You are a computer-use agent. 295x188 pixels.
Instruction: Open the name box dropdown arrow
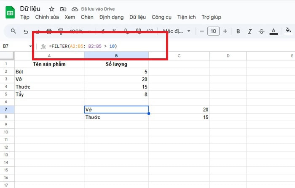pyautogui.click(x=30, y=46)
